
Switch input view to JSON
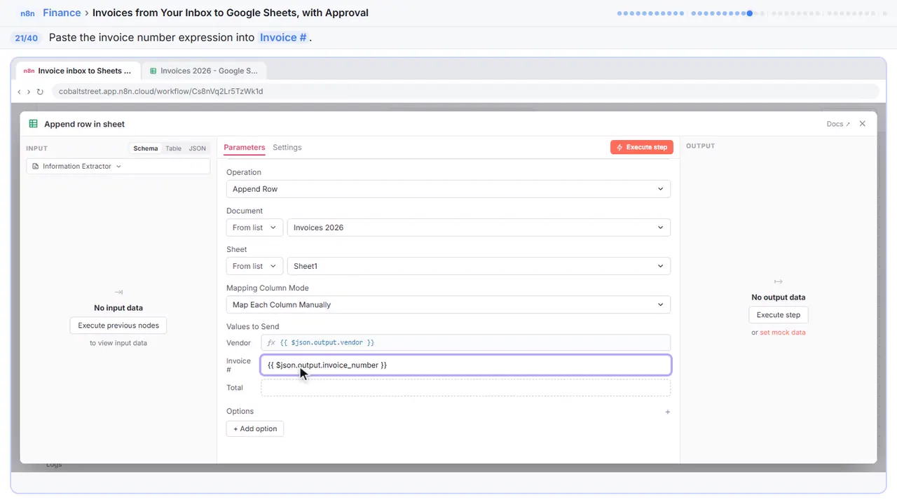[198, 148]
